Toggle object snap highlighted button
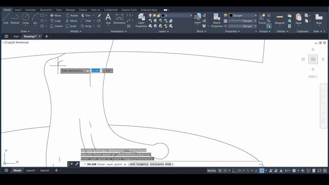Viewport: 329px width, 185px height. (x=262, y=171)
